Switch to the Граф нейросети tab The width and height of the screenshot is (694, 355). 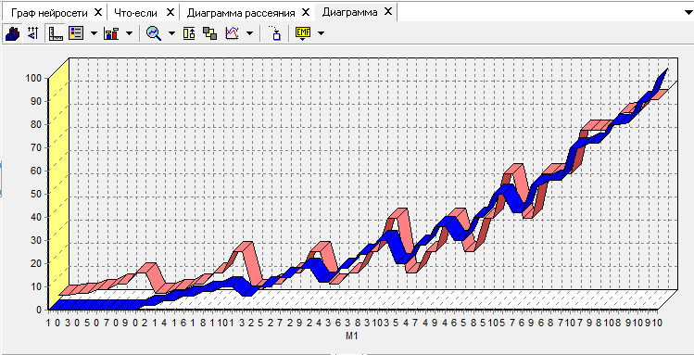click(49, 12)
